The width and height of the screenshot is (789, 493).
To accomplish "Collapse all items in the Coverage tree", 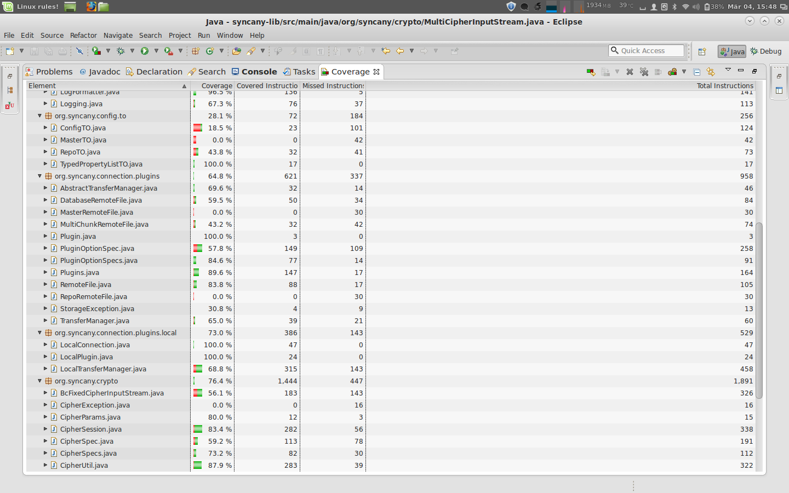I will click(x=696, y=72).
